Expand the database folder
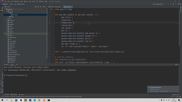The height and width of the screenshot is (102, 182). coord(6,24)
